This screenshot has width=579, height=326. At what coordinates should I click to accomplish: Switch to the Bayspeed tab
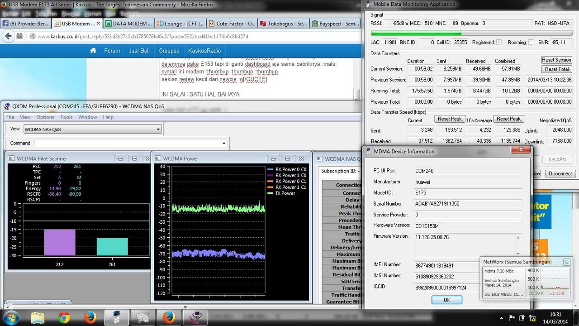tap(335, 24)
